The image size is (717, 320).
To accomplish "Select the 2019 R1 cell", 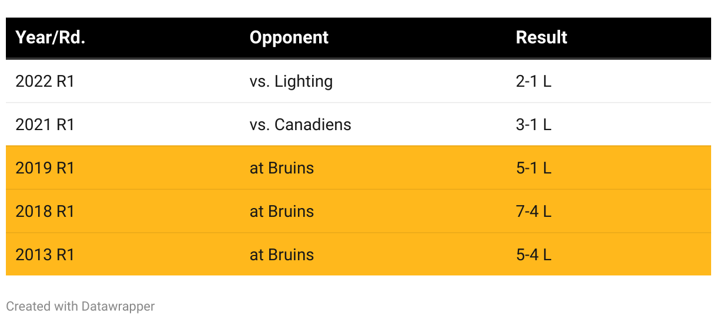I will coord(45,168).
